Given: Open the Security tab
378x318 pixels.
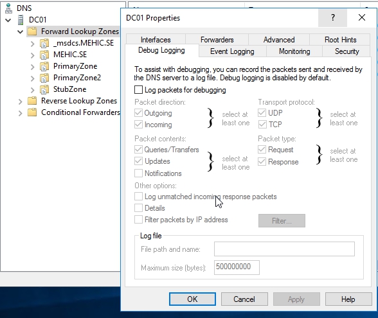Looking at the screenshot, I should click(346, 51).
